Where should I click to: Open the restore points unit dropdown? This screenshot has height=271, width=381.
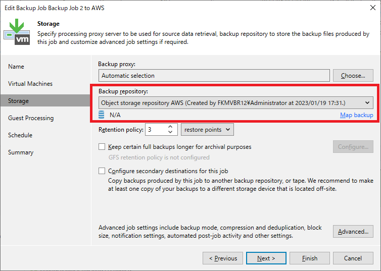click(x=207, y=130)
